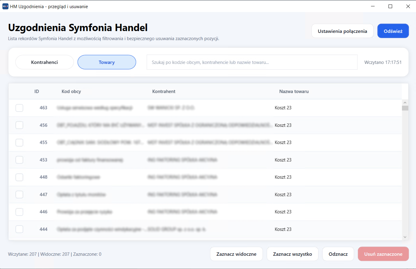Select the checkbox for row ID 456

[19, 125]
